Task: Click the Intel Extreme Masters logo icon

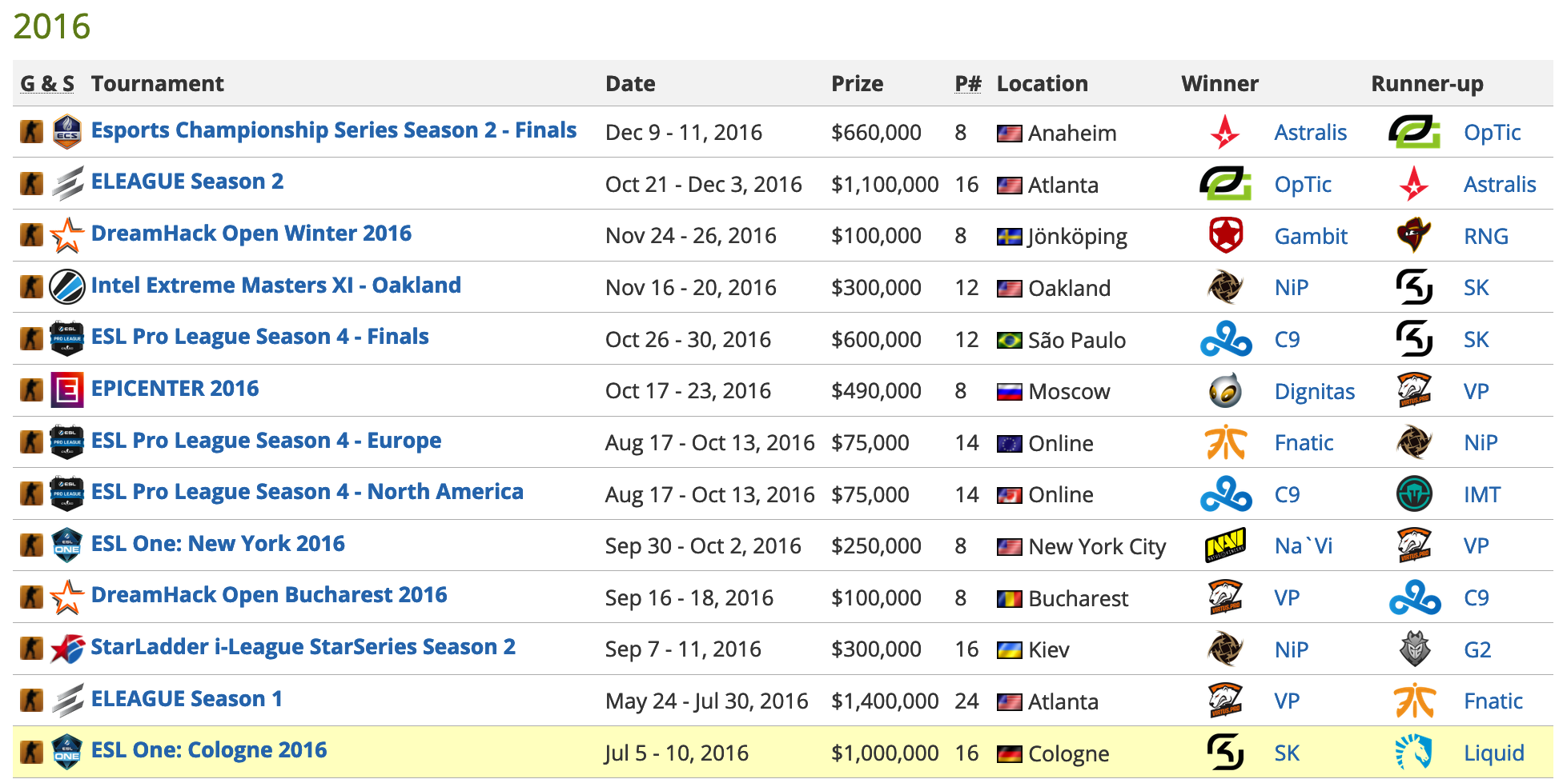Action: click(x=67, y=286)
